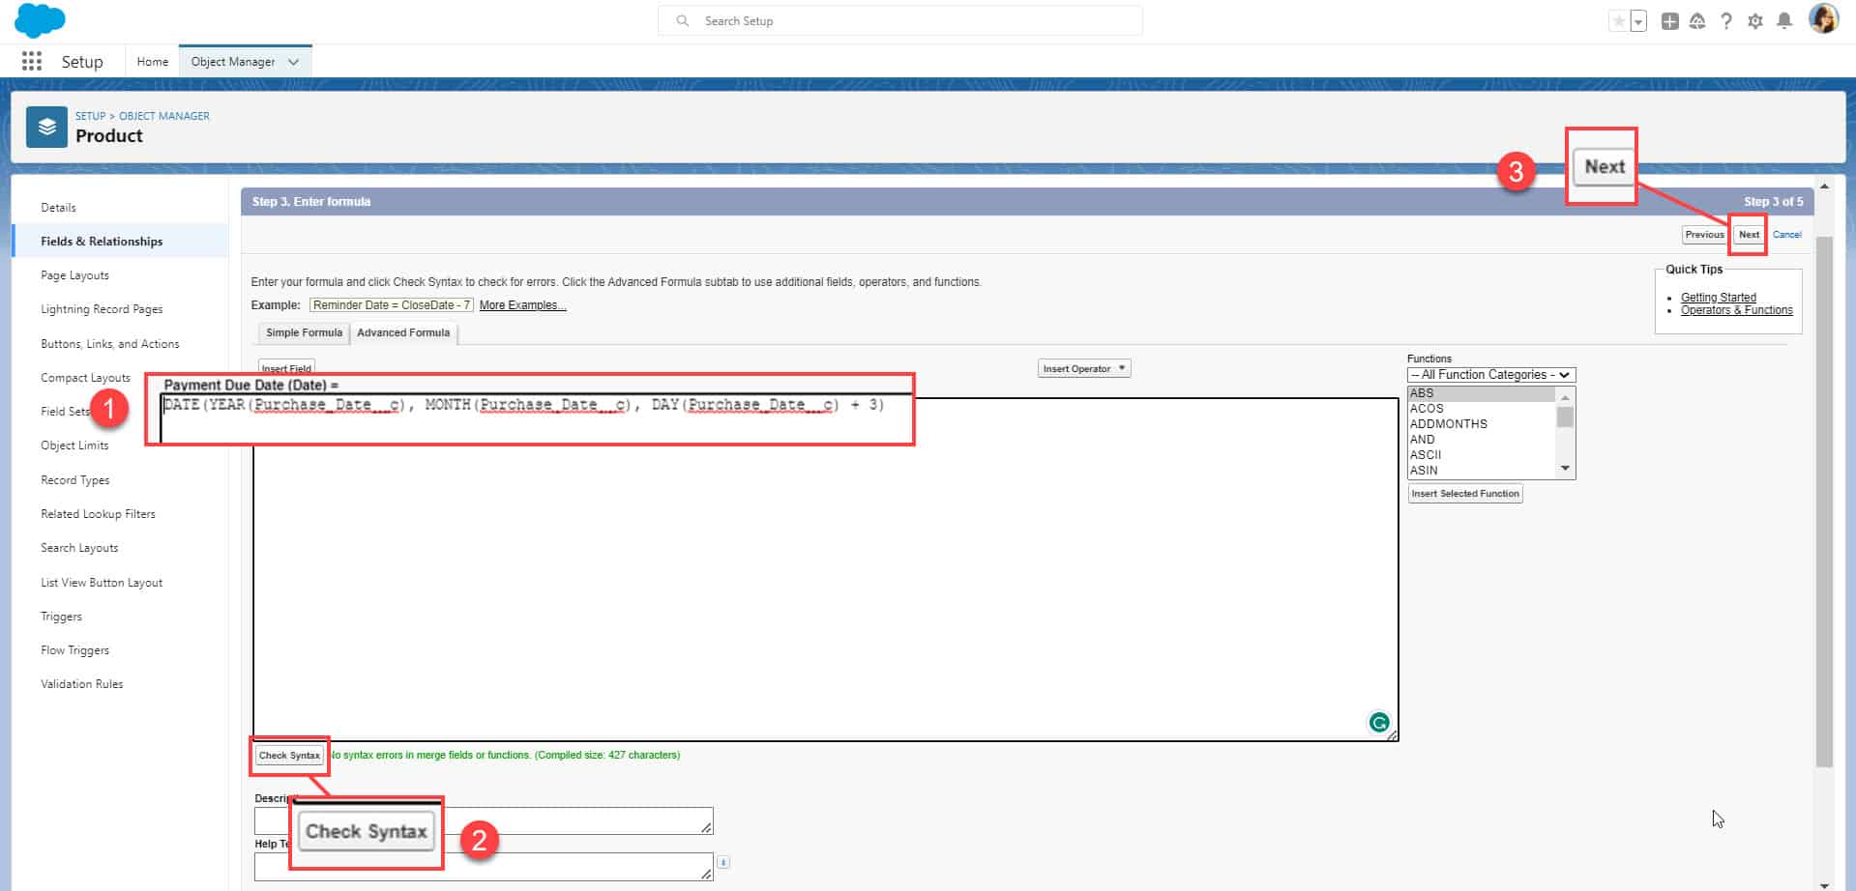Image resolution: width=1856 pixels, height=891 pixels.
Task: Open the More Examples link
Action: coord(522,304)
